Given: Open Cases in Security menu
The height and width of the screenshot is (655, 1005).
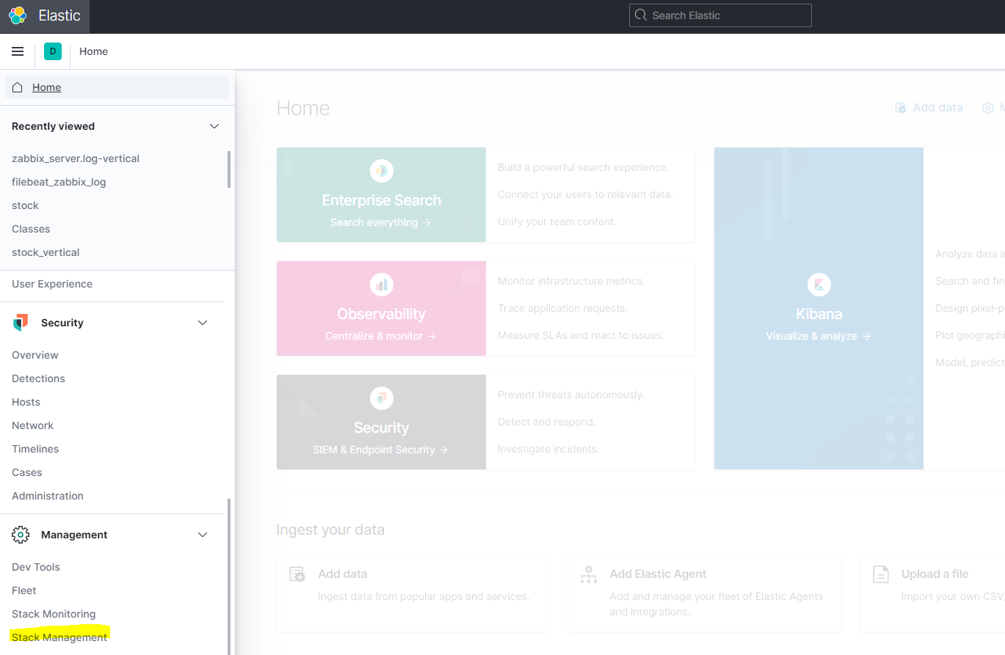Looking at the screenshot, I should (27, 472).
